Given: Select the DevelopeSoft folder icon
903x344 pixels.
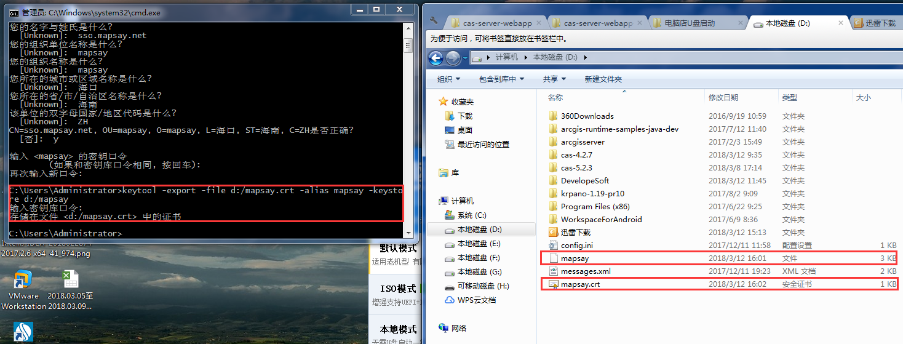Looking at the screenshot, I should click(x=553, y=180).
